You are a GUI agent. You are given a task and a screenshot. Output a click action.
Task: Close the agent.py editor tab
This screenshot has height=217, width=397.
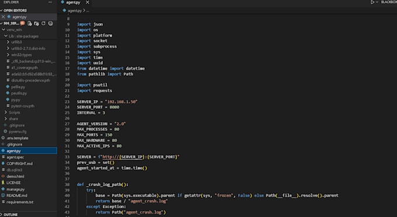point(88,2)
